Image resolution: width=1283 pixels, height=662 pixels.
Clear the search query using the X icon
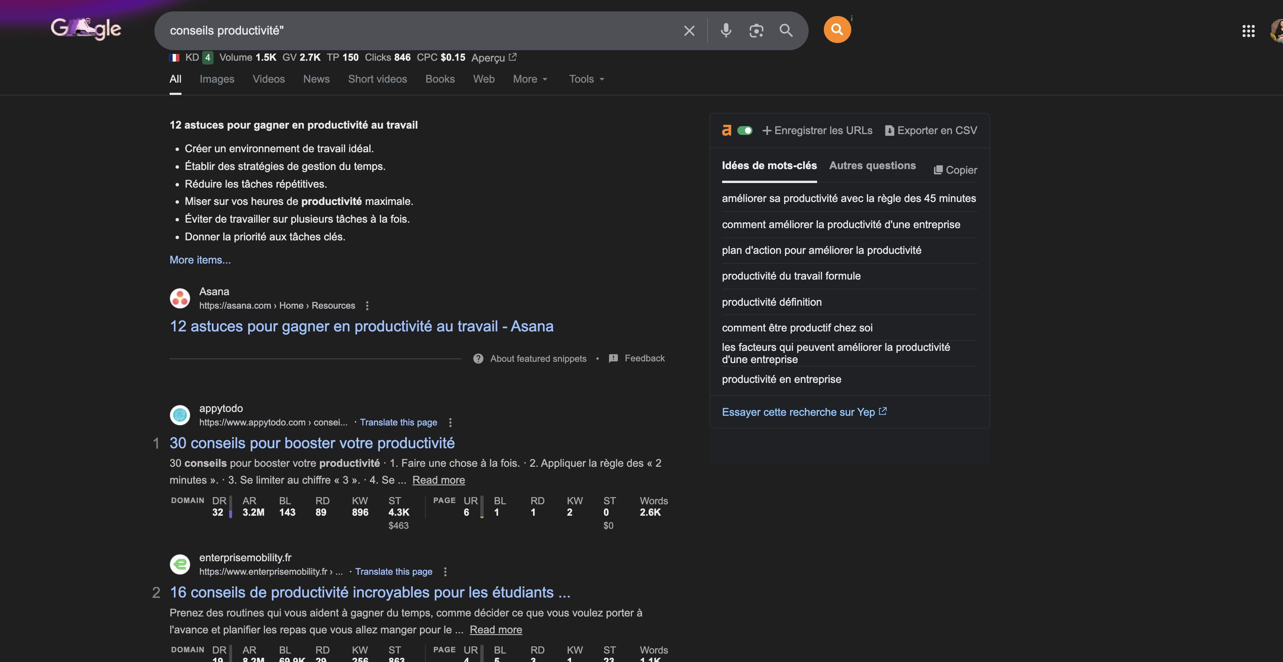pos(689,30)
